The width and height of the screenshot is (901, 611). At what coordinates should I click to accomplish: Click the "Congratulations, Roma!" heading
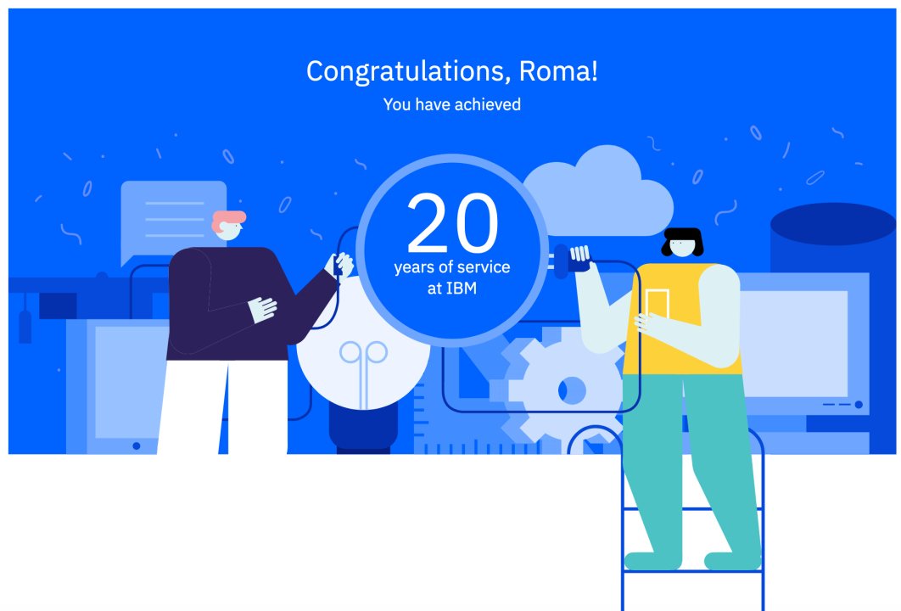(x=452, y=71)
